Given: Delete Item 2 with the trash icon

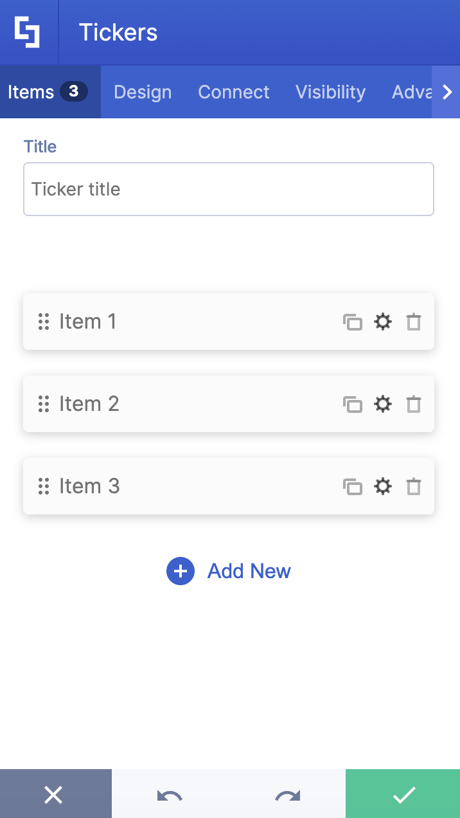Looking at the screenshot, I should tap(413, 404).
